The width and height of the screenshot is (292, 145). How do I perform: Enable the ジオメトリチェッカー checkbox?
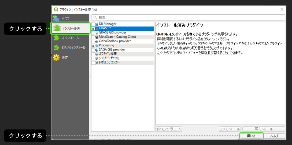(x=93, y=58)
